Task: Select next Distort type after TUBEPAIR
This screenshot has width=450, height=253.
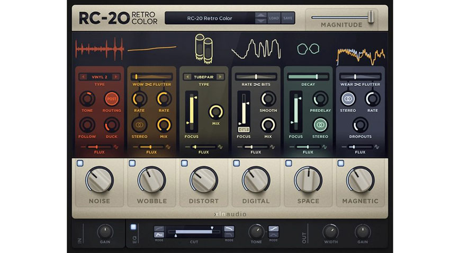Action: [x=220, y=77]
